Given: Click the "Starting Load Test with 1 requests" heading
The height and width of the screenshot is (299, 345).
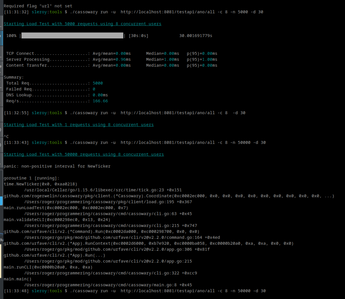Looking at the screenshot, I should coord(79,125).
